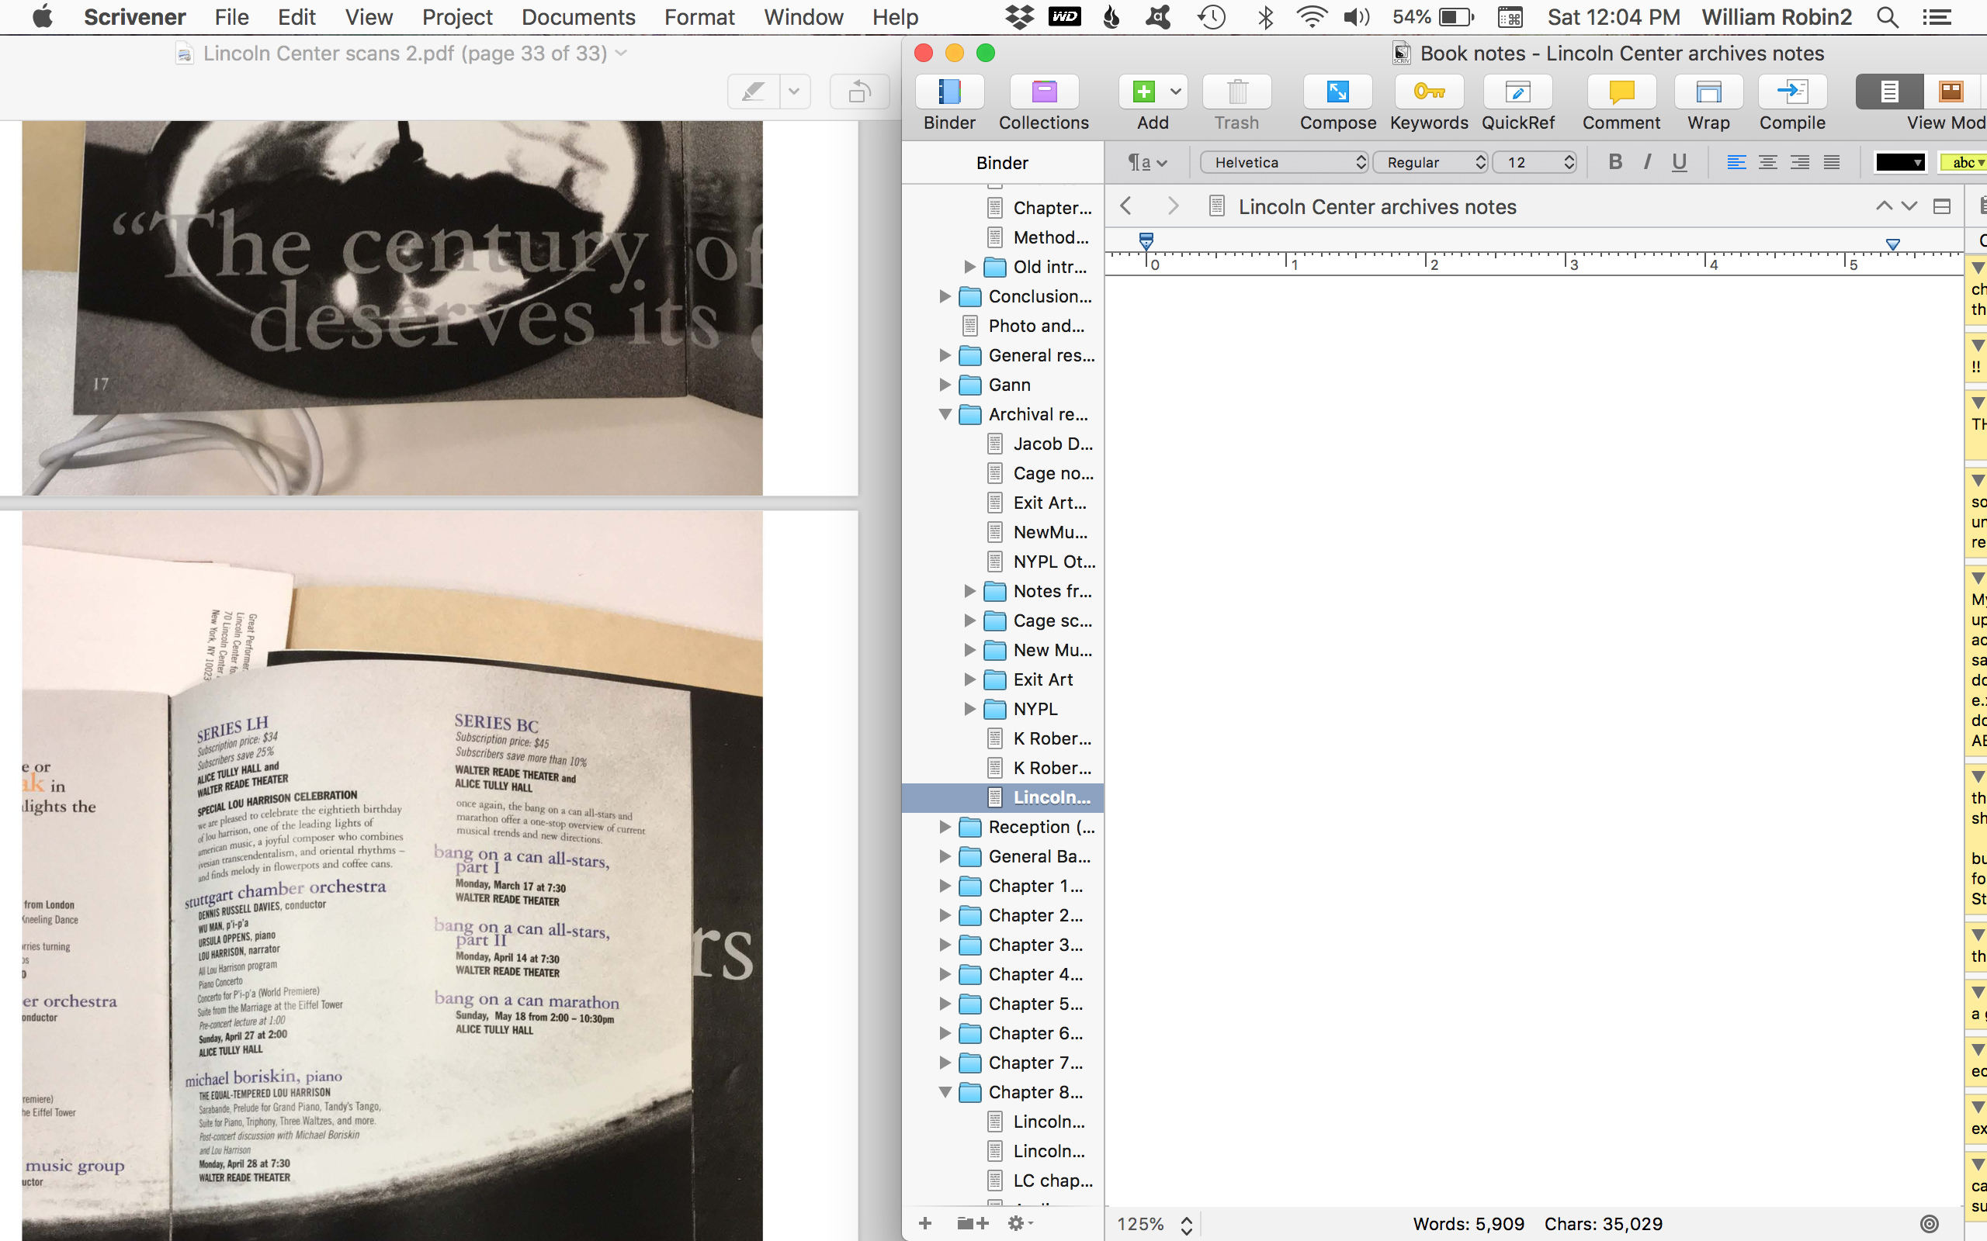Click the rotate icon in PDF window
This screenshot has height=1241, width=1987.
point(859,92)
